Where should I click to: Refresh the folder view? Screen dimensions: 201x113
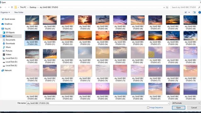167,8
